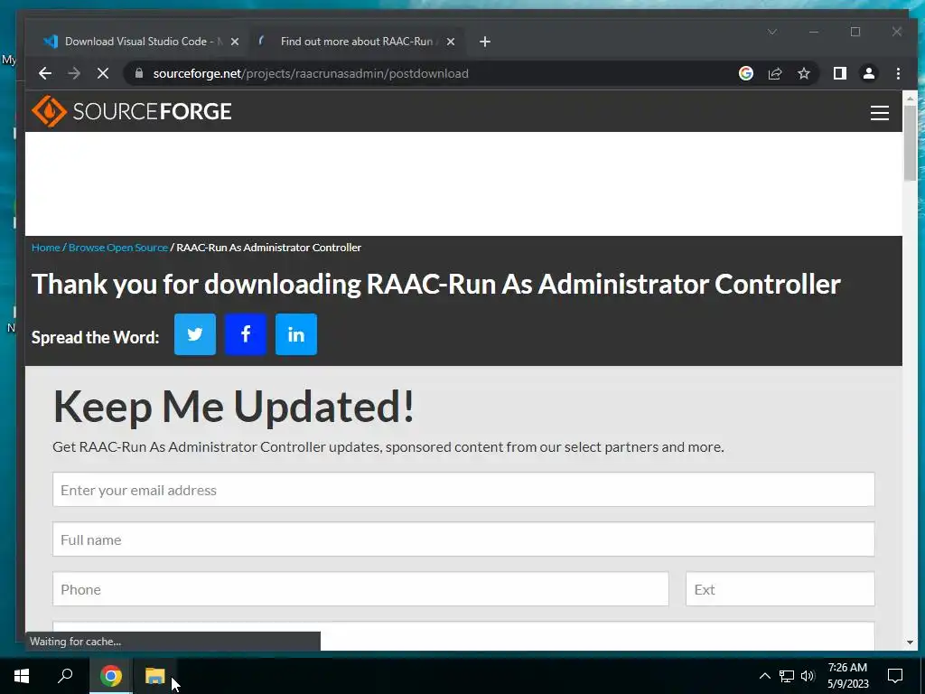The width and height of the screenshot is (925, 694).
Task: Click scrollbar up arrow
Action: click(910, 98)
